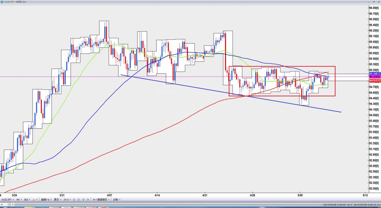Screen dimensions: 381x208
Task: Expand the chart type dropdown arrow
Action: pos(37,200)
